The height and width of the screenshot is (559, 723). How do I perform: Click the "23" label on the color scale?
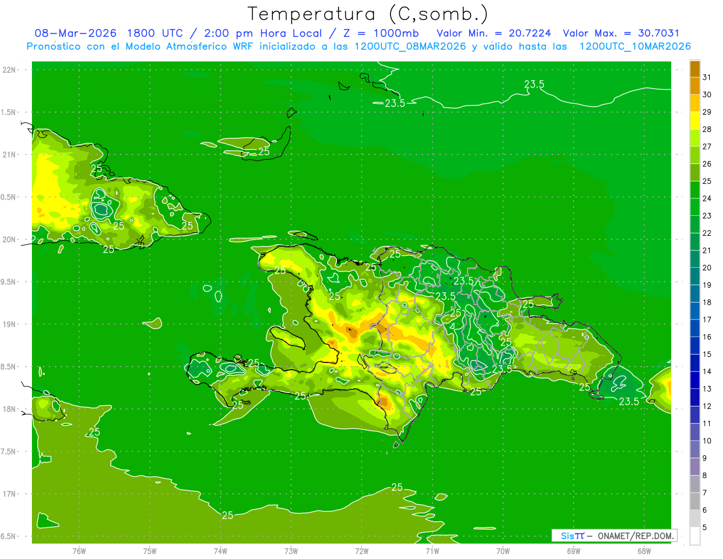[707, 216]
